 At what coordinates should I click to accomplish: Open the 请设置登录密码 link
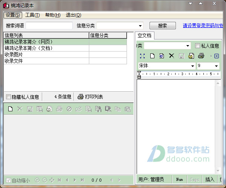pyautogui.click(x=203, y=26)
